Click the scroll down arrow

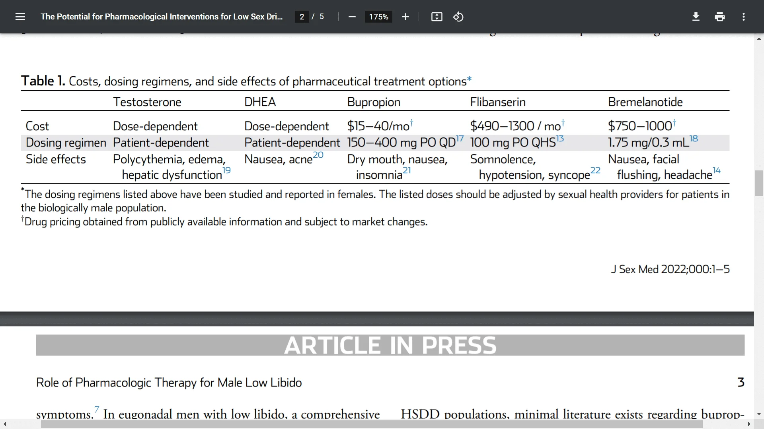click(759, 414)
